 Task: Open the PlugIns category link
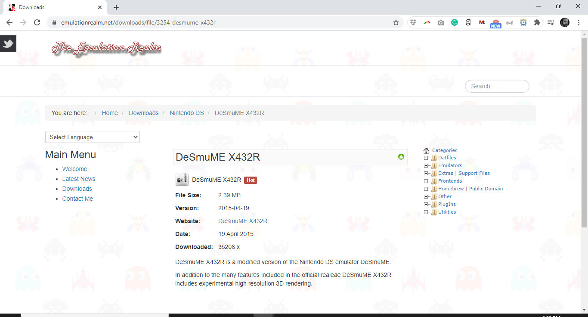pos(447,204)
